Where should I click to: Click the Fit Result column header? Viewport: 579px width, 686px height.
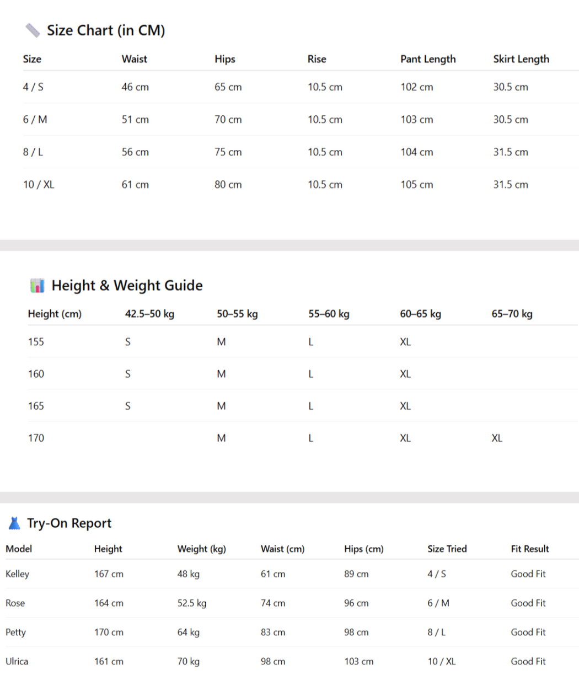click(530, 549)
